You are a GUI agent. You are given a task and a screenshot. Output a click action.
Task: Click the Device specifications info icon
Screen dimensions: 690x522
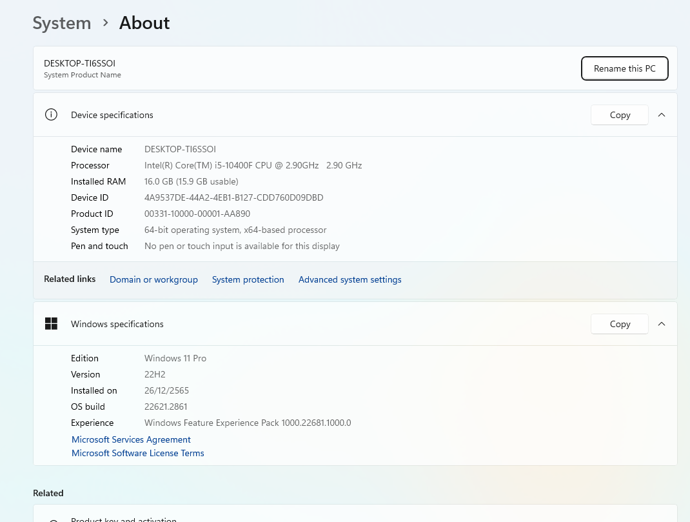pyautogui.click(x=51, y=115)
